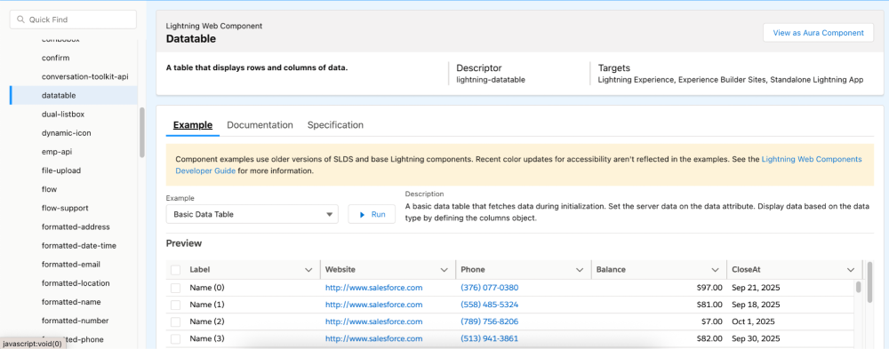
Task: Open the Name (2) salesforce.com website link
Action: click(373, 321)
